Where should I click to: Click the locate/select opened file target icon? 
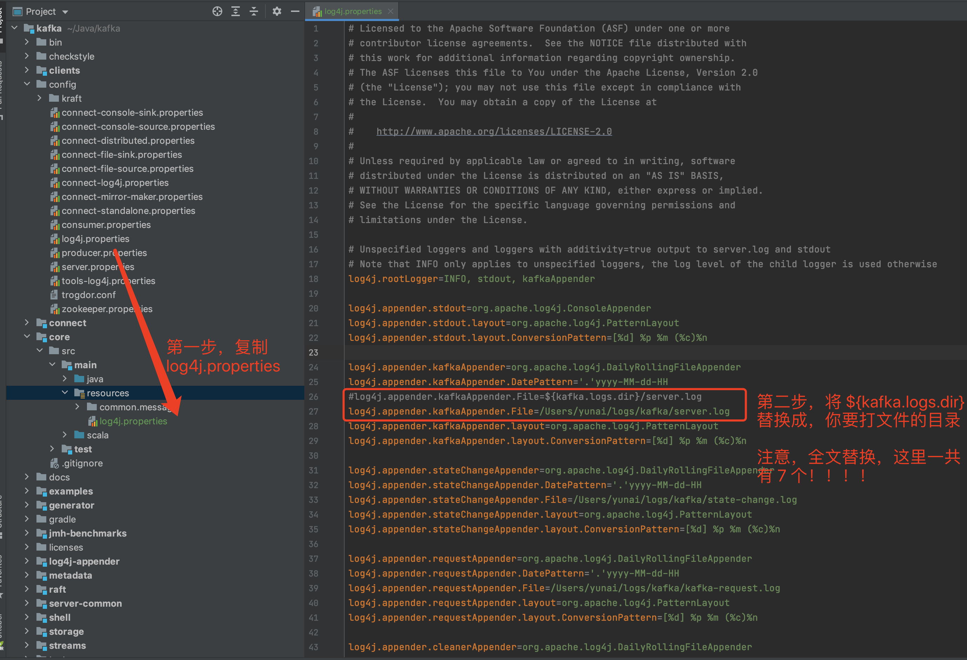coord(217,11)
